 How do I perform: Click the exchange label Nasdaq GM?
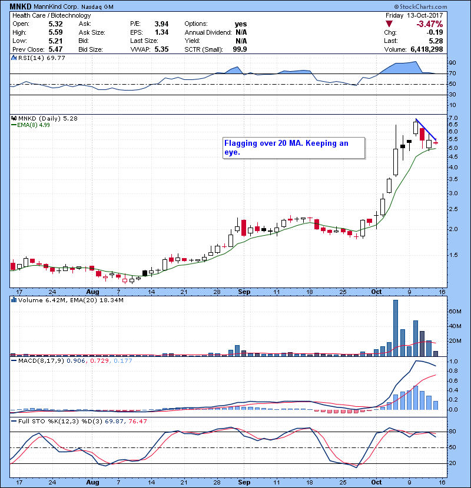click(97, 7)
